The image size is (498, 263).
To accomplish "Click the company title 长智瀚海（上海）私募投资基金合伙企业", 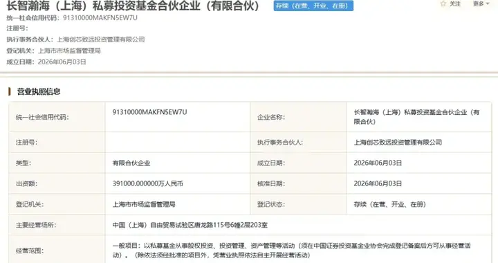I will coord(133,6).
